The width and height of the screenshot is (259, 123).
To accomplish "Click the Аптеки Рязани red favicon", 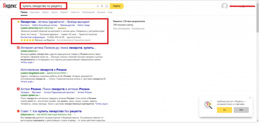I will point(18,89).
